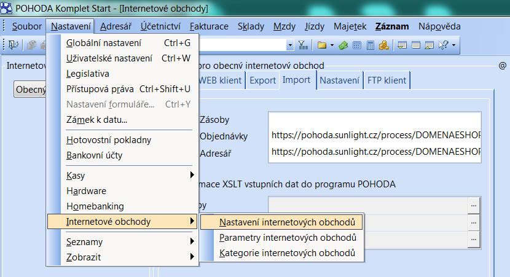Open Bankovní účty menu item
The image size is (510, 277).
122,155
